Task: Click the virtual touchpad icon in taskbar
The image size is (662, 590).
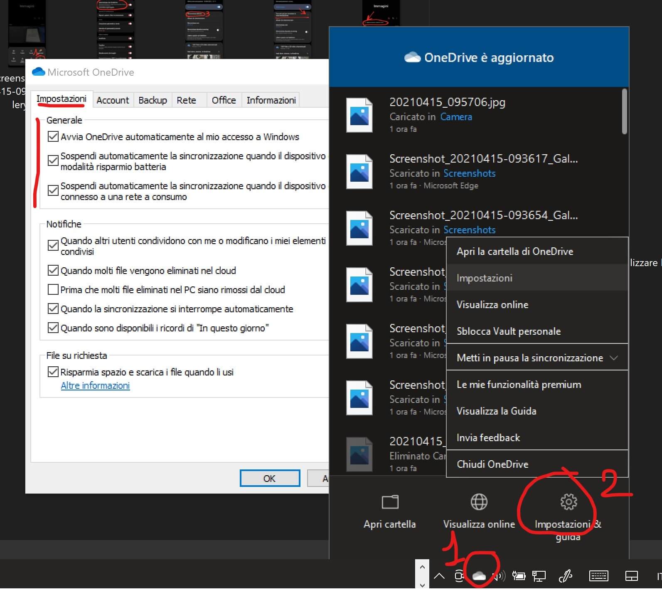Action: (x=632, y=576)
